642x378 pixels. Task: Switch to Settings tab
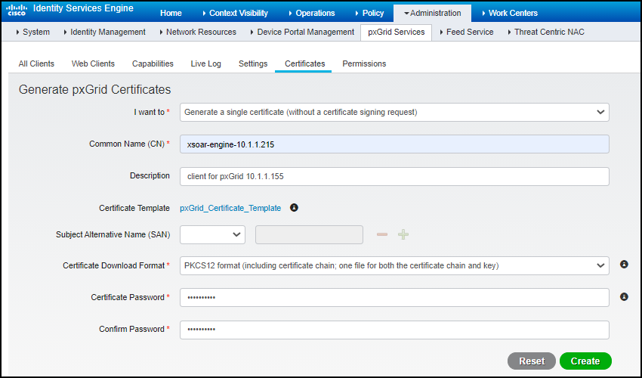coord(253,64)
